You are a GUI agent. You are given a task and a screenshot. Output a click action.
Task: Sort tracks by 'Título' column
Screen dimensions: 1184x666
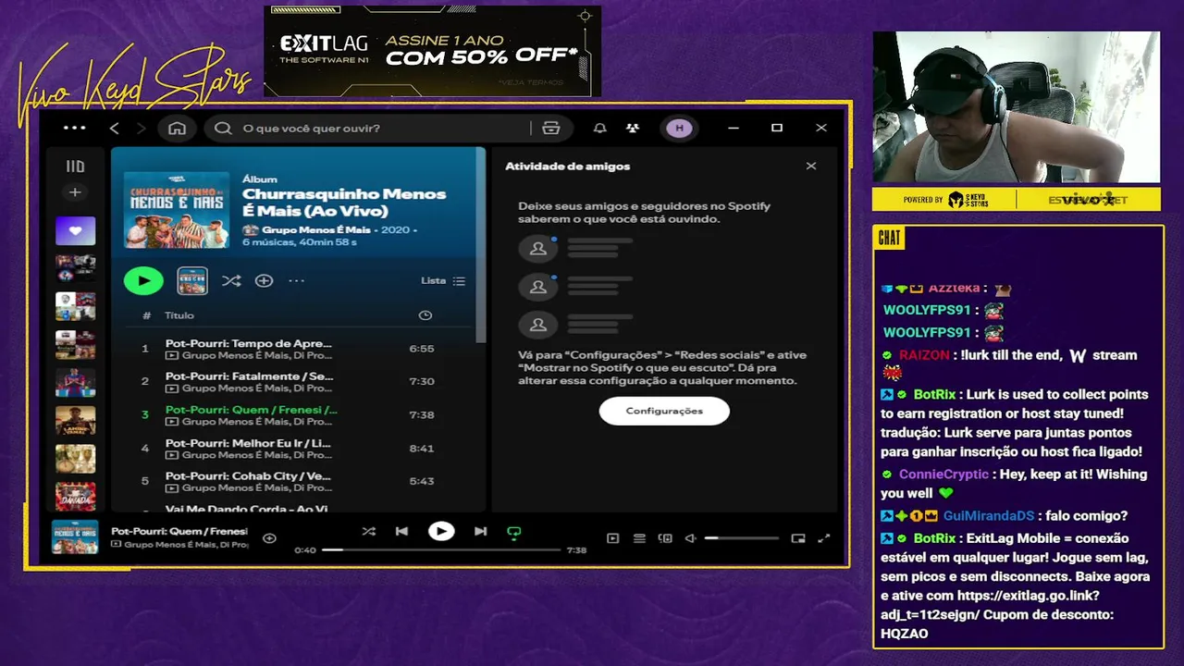point(179,315)
